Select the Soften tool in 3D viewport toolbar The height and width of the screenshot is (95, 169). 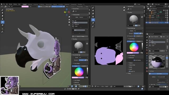(x=2, y=13)
